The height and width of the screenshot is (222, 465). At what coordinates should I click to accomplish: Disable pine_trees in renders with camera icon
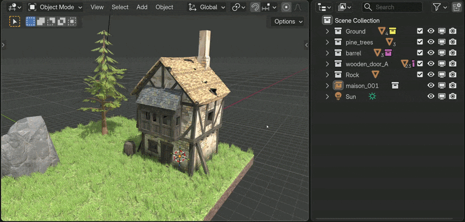pyautogui.click(x=453, y=42)
